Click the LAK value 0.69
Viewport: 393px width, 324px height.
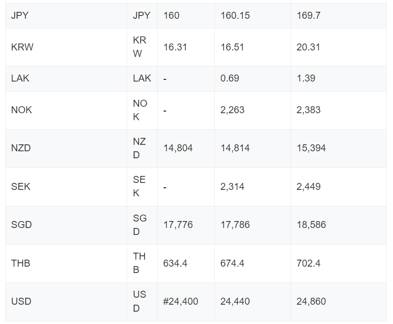[230, 78]
